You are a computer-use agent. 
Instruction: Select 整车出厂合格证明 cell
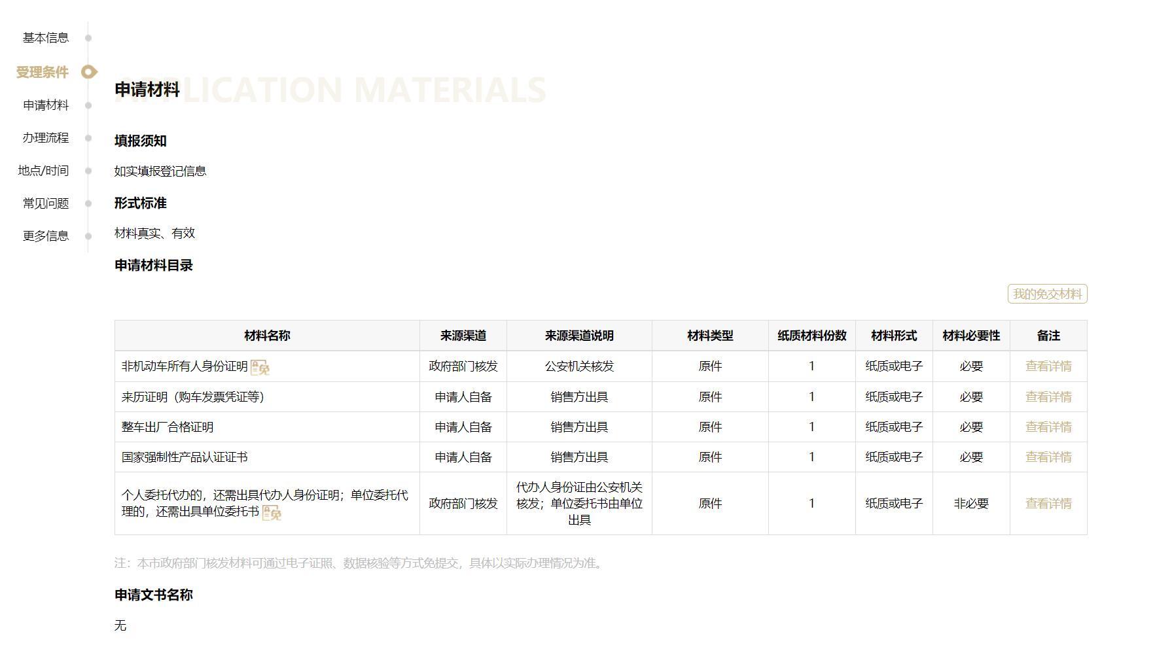coord(267,427)
